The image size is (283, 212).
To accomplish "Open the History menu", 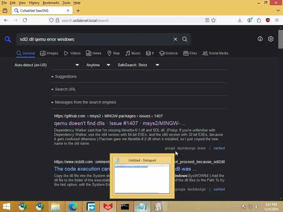I will (x=34, y=3).
